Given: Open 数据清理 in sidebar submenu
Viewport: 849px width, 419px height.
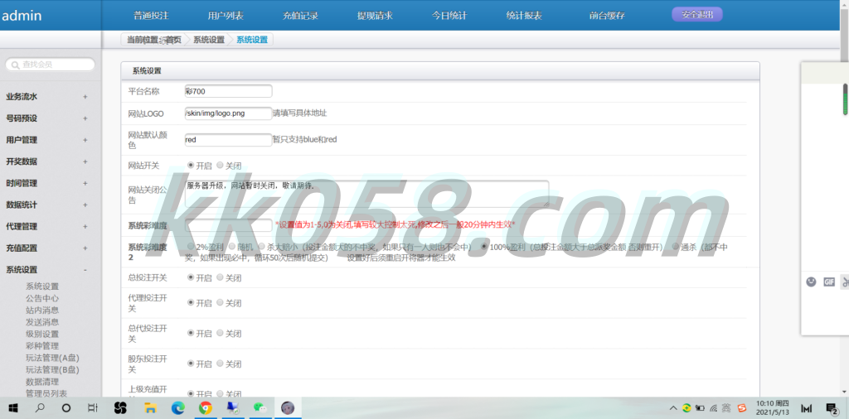Looking at the screenshot, I should tap(42, 382).
